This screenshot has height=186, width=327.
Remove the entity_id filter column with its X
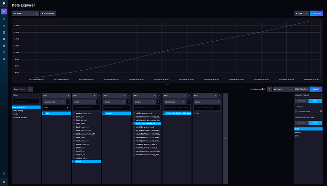point(159,96)
